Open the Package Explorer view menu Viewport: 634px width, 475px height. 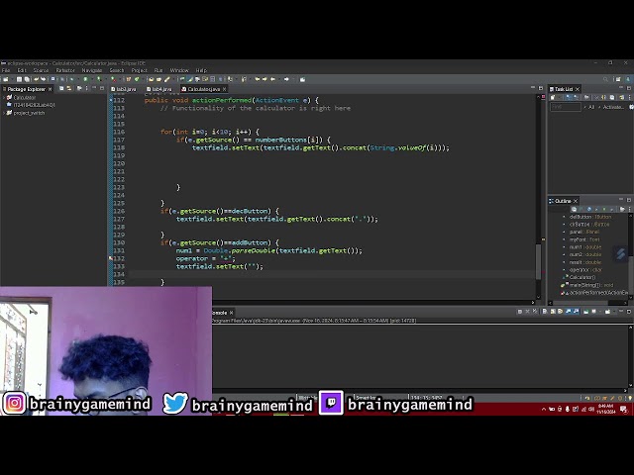tap(87, 88)
